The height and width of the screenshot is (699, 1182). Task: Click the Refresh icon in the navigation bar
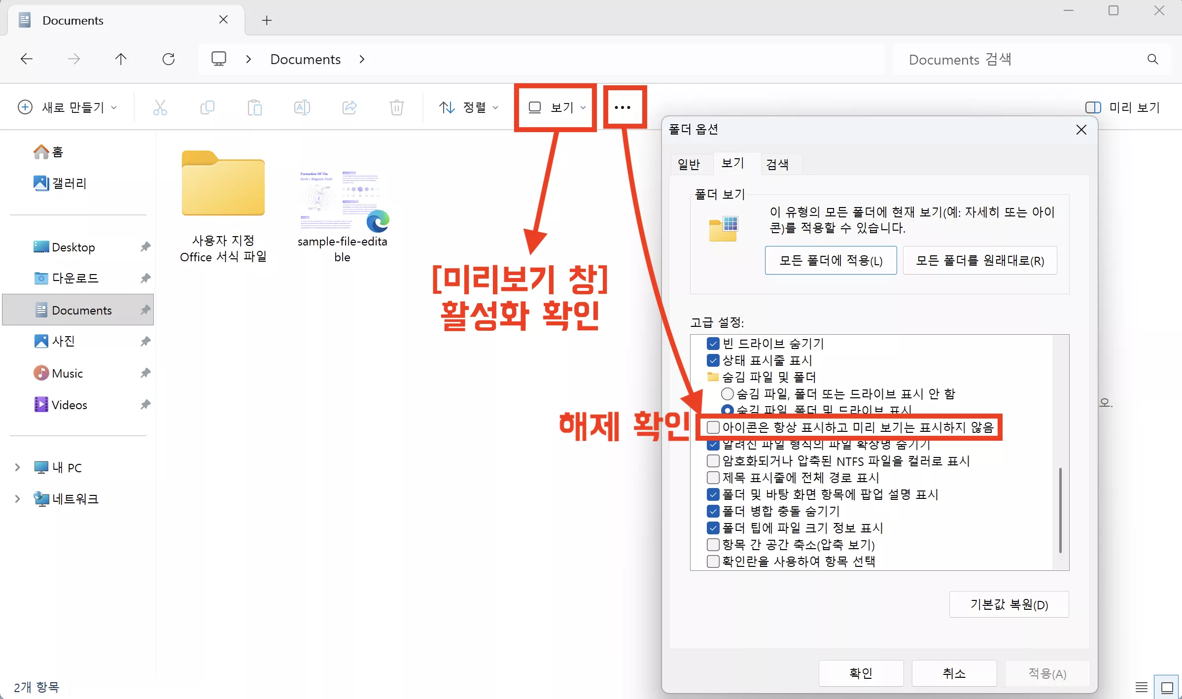click(169, 59)
